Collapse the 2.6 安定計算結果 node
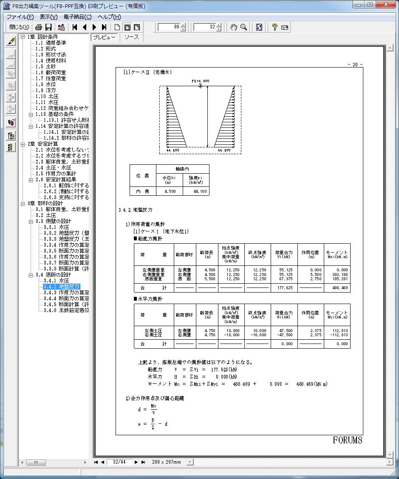This screenshot has height=479, width=399. pos(31,180)
